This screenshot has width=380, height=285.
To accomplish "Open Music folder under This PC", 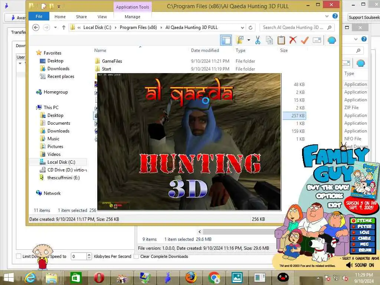I will click(53, 139).
